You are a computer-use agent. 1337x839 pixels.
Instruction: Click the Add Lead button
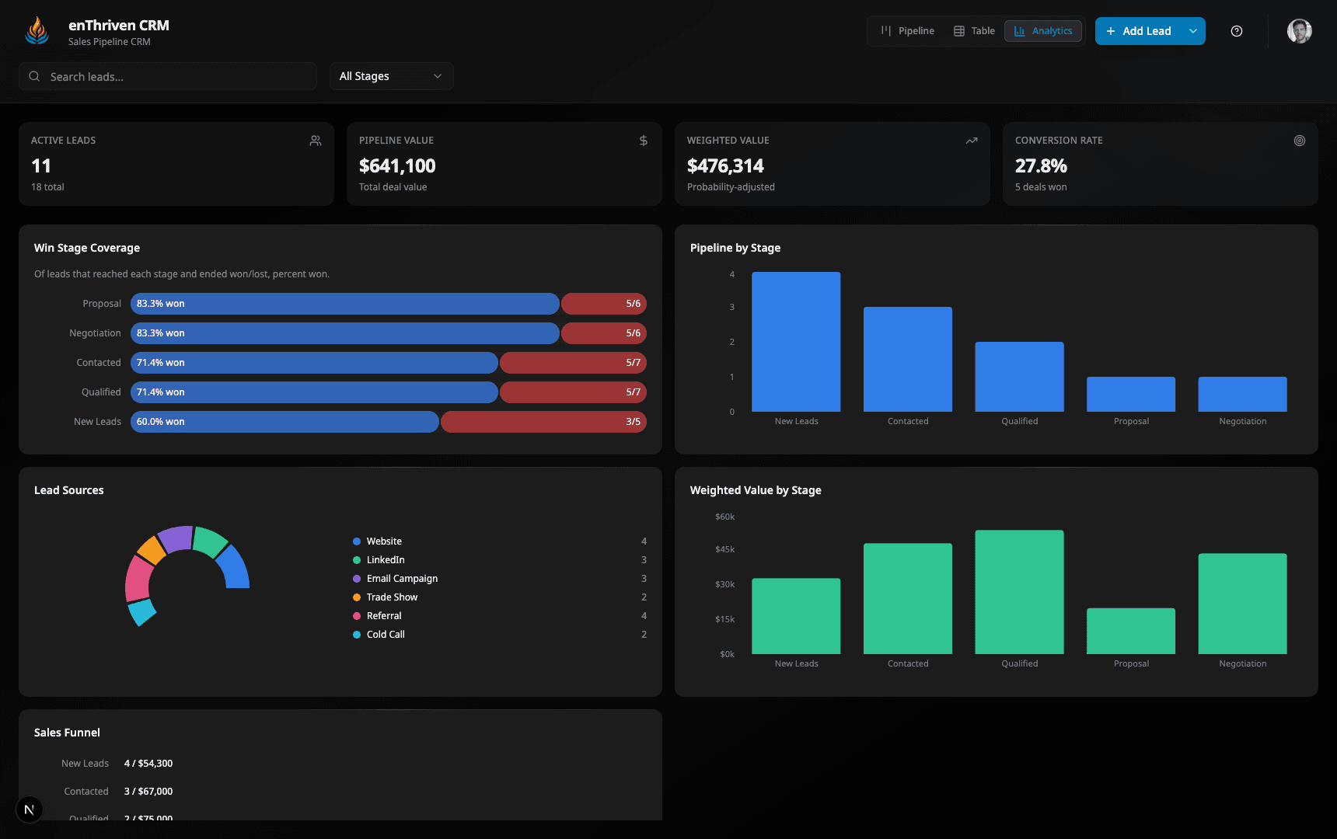tap(1140, 31)
